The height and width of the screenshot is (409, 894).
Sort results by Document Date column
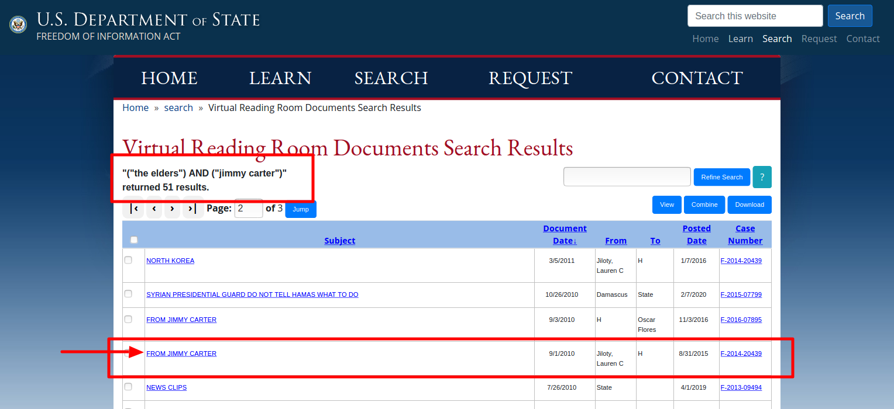click(565, 234)
